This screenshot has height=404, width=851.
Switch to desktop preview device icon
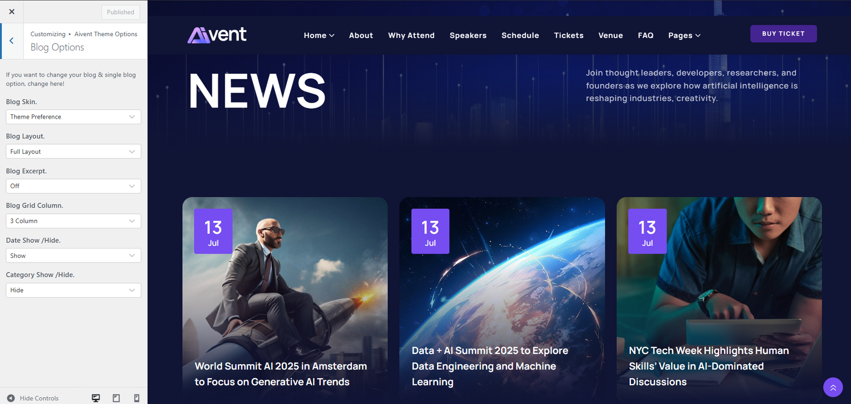[96, 398]
